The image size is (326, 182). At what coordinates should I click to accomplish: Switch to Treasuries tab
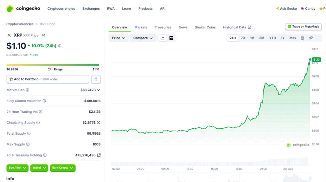[x=163, y=27]
